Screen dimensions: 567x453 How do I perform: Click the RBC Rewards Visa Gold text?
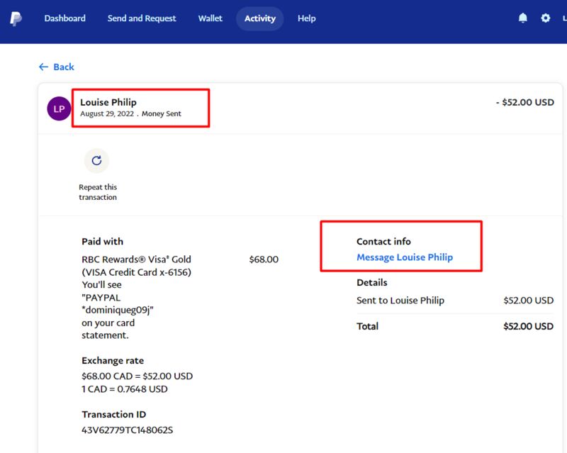coord(136,259)
